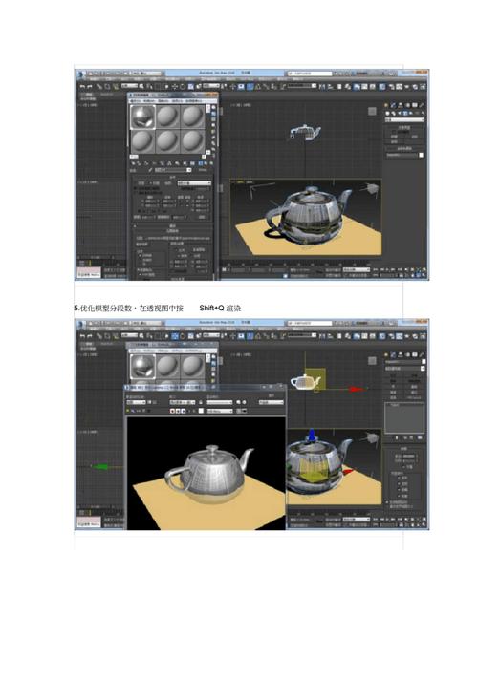Click Align tool in first screenshot toolbar
Image resolution: width=478 pixels, height=681 pixels.
click(x=329, y=87)
